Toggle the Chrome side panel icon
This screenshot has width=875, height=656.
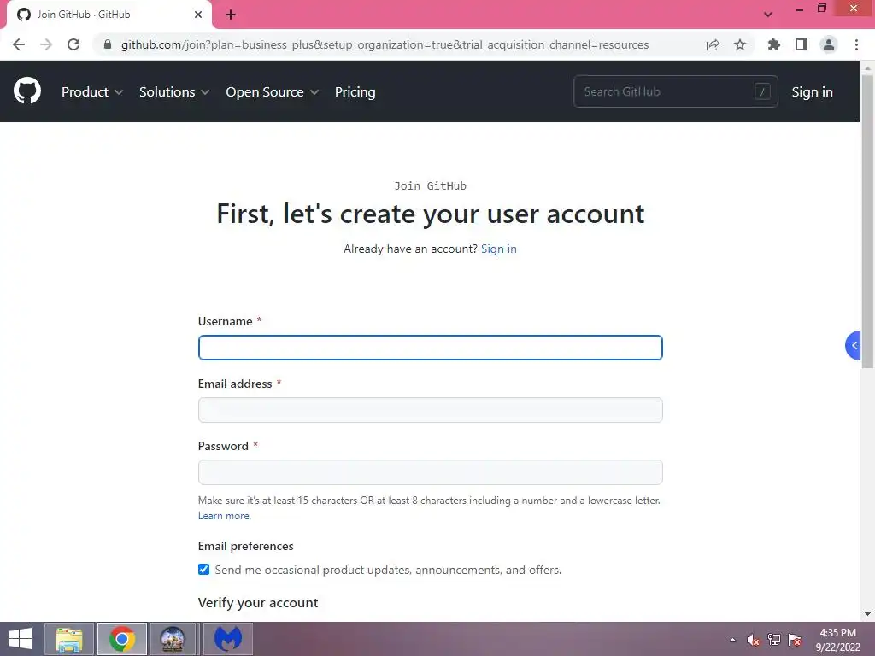pos(802,44)
